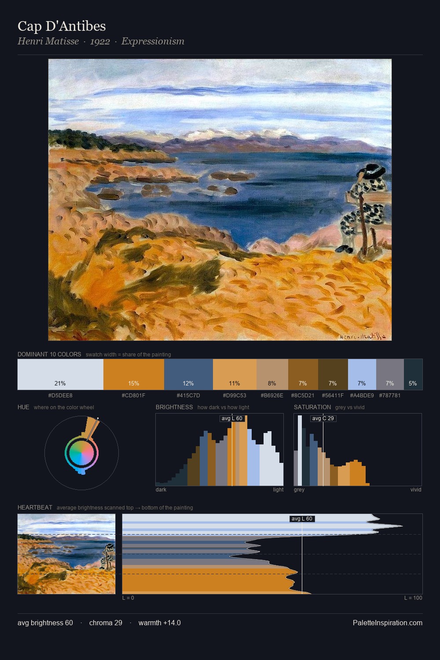Click hex label "#787781" below swatches

click(x=390, y=396)
